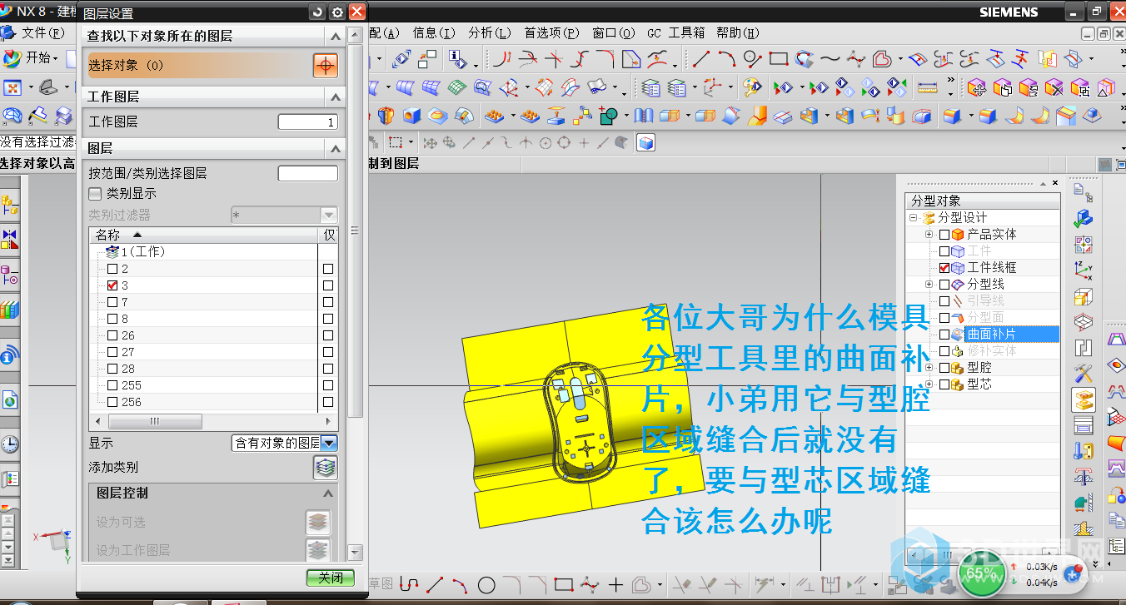
Task: Click the 按范围/类别选择图层 input field
Action: [307, 174]
